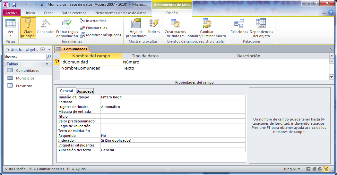Click Probar reglas de validación
Image resolution: width=337 pixels, height=175 pixels.
67,28
